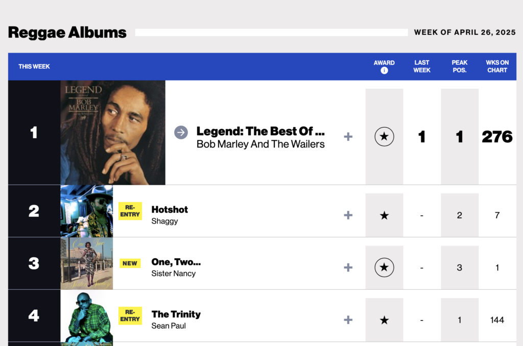Open Bob Marley And The Wailers artist link
Viewport: 523px width, 346px height.
(260, 144)
